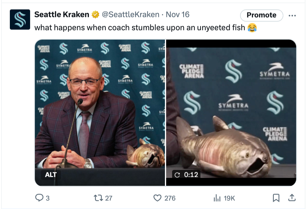Open the reply speech bubble icon

click(x=39, y=198)
